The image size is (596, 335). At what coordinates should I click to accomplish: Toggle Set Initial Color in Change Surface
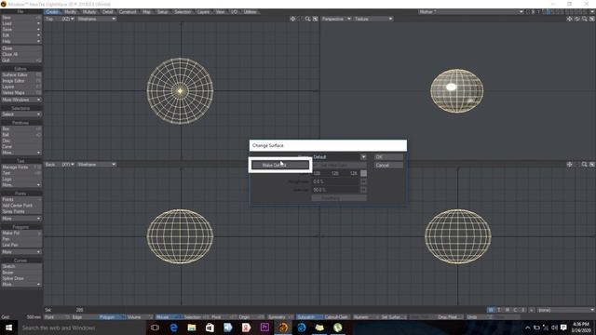pos(339,166)
